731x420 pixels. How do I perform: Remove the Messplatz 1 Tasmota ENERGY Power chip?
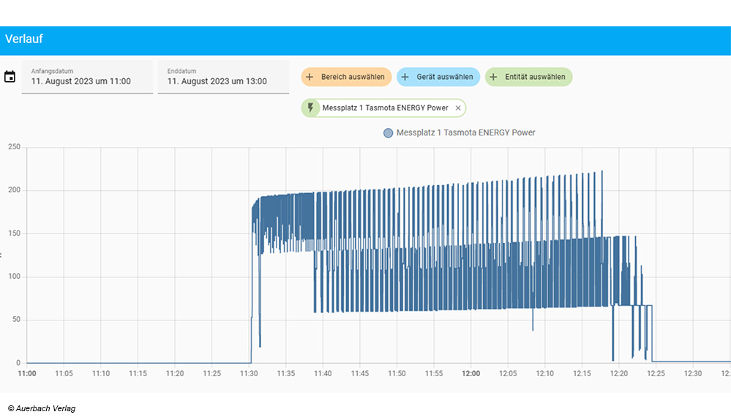coord(458,108)
